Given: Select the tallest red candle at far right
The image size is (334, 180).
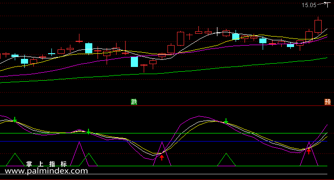Looking at the screenshot, I should point(318,26).
